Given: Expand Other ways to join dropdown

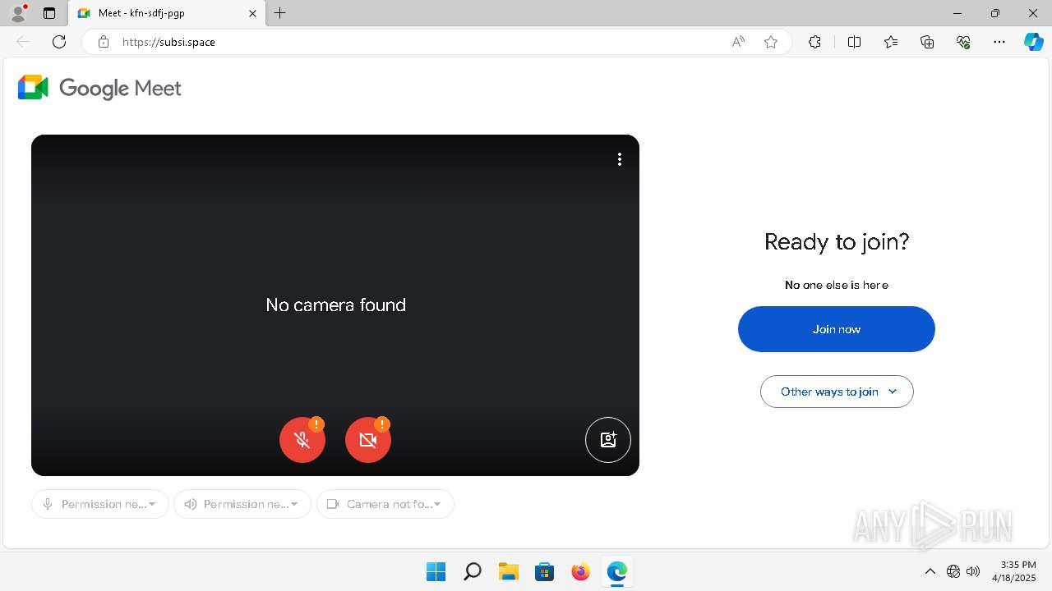Looking at the screenshot, I should coord(837,392).
